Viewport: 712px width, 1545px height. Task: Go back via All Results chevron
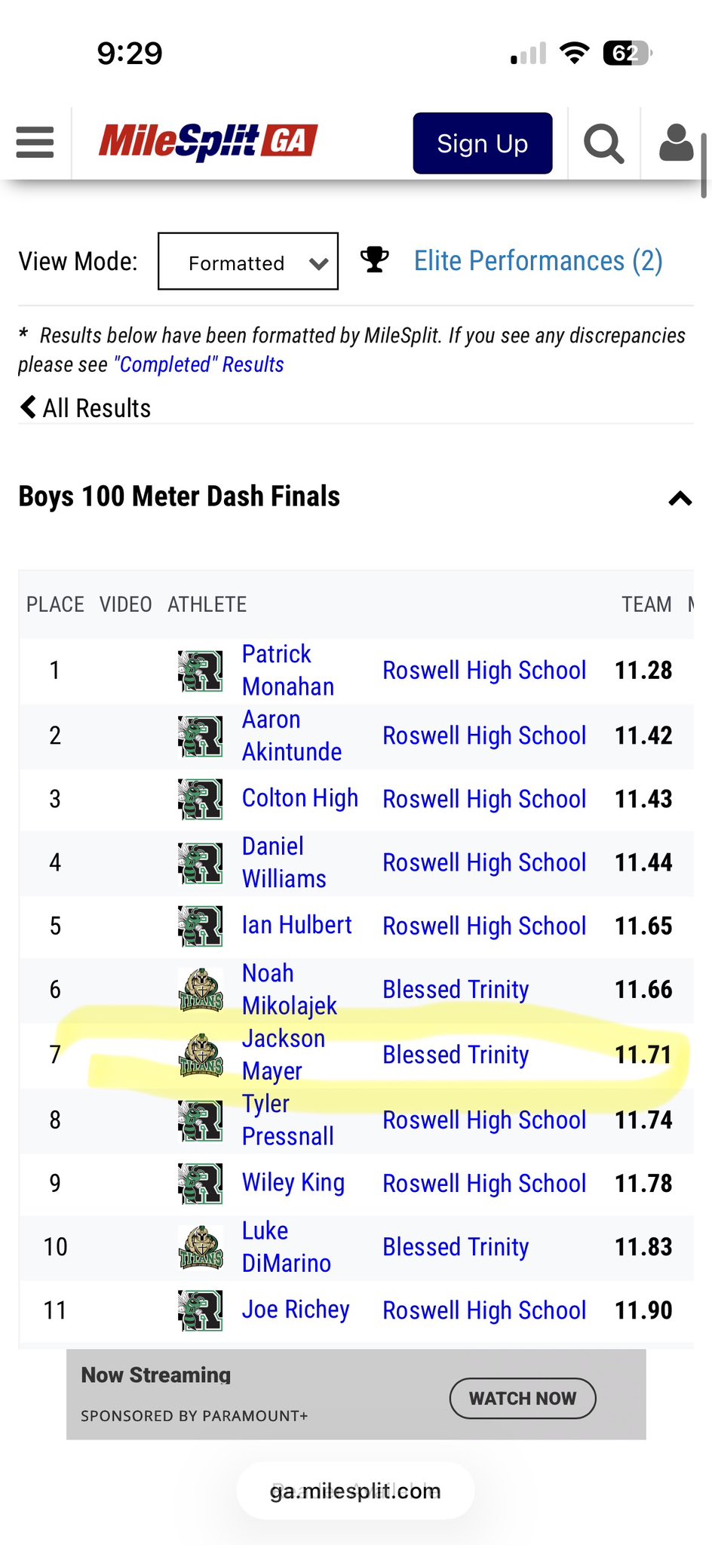tap(28, 407)
